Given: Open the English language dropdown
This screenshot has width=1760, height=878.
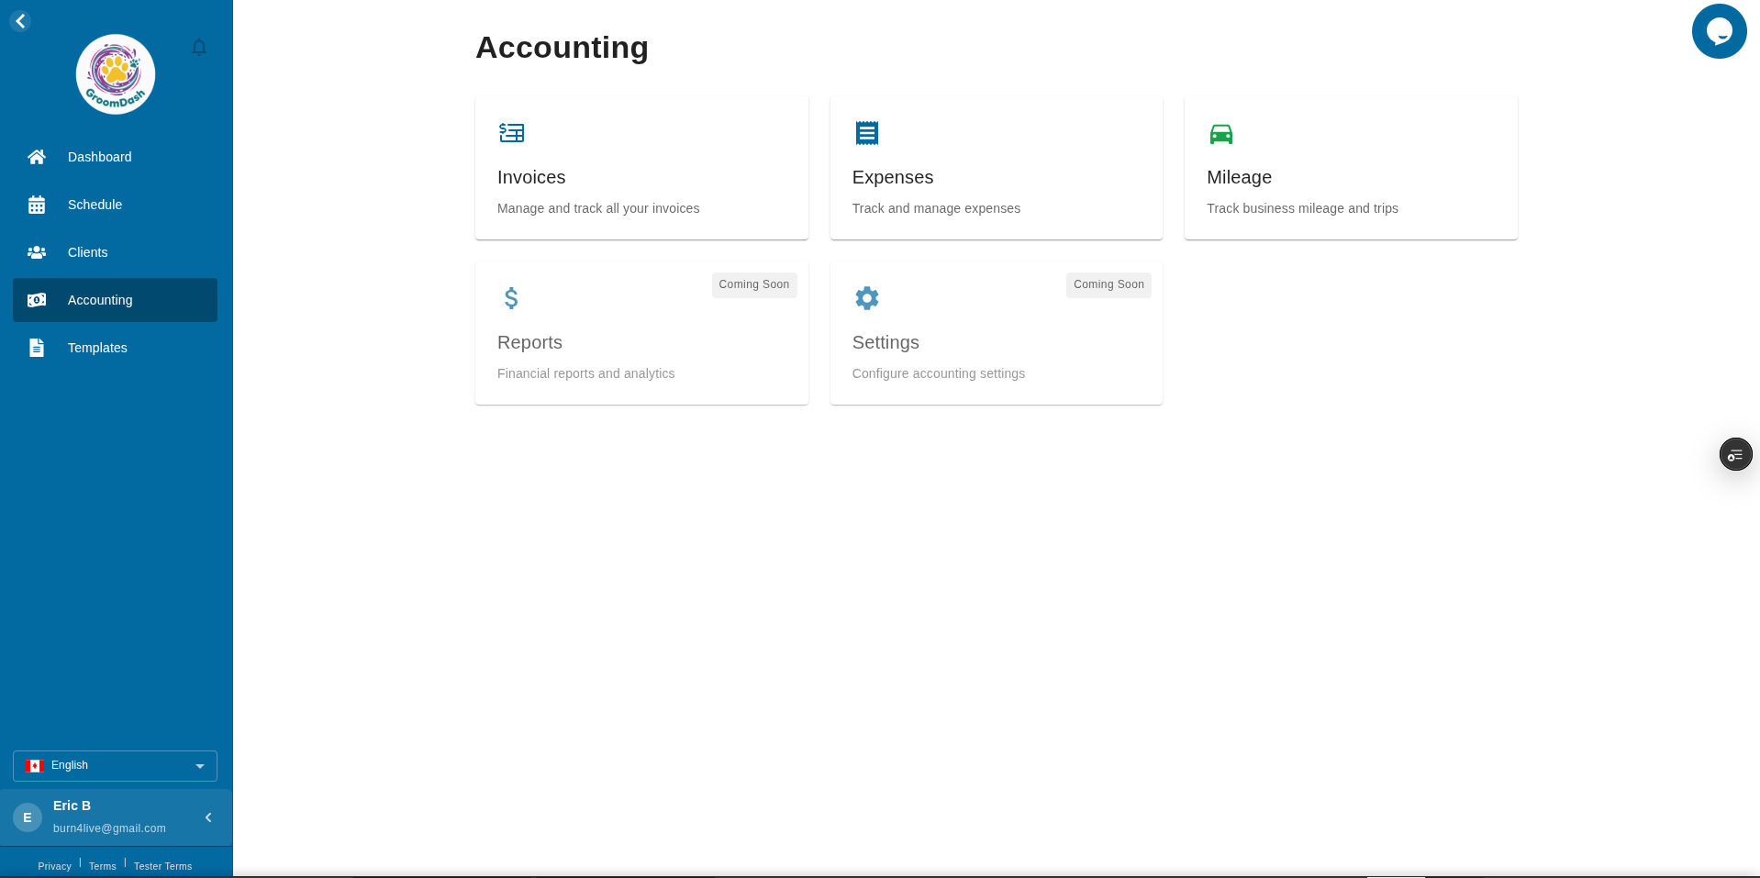Looking at the screenshot, I should 114,765.
